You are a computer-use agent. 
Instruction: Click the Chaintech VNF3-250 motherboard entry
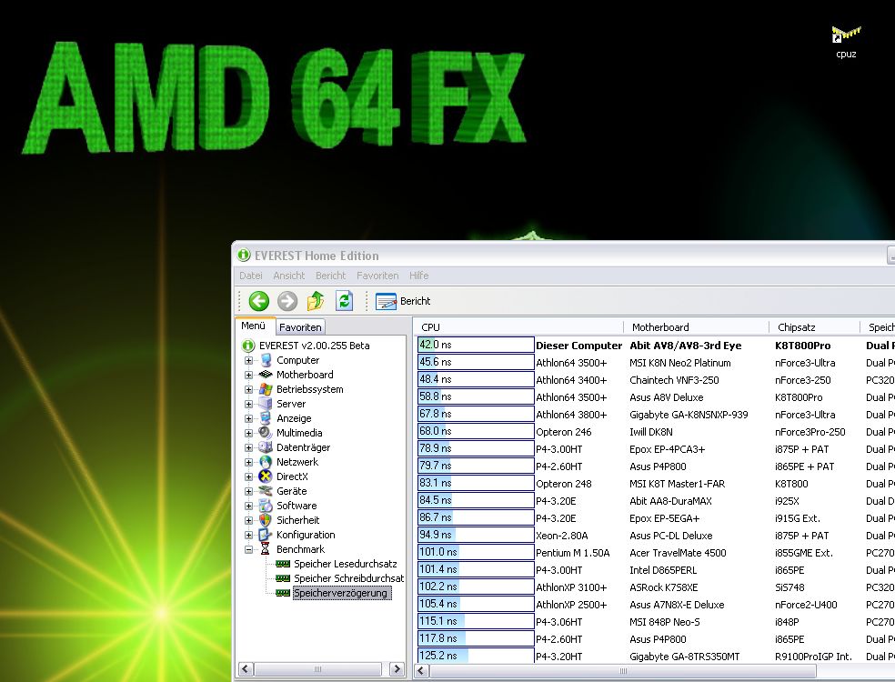coord(674,380)
